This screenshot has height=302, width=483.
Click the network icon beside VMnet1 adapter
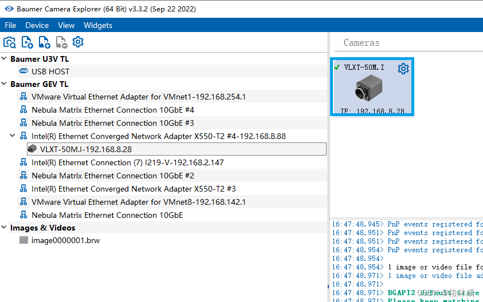tap(23, 97)
